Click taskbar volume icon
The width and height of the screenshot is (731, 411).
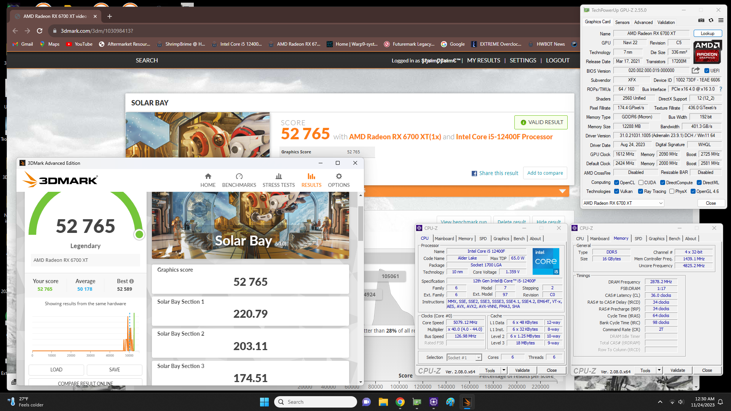tap(681, 402)
